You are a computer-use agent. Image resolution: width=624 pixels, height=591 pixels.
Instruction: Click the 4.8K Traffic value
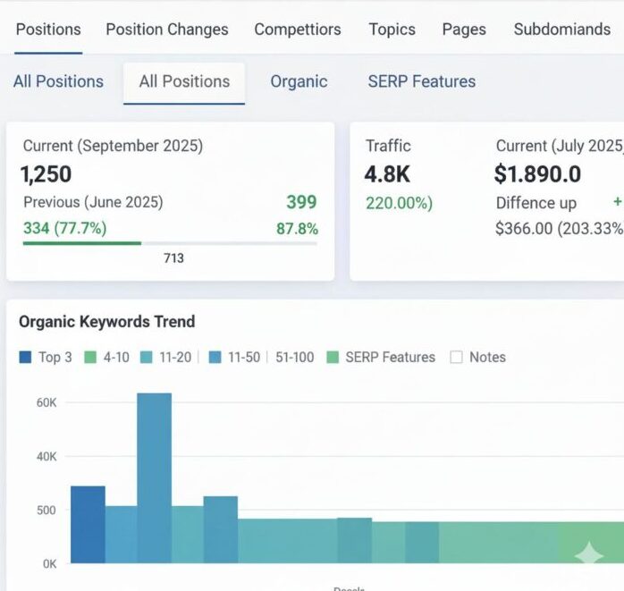click(x=387, y=173)
